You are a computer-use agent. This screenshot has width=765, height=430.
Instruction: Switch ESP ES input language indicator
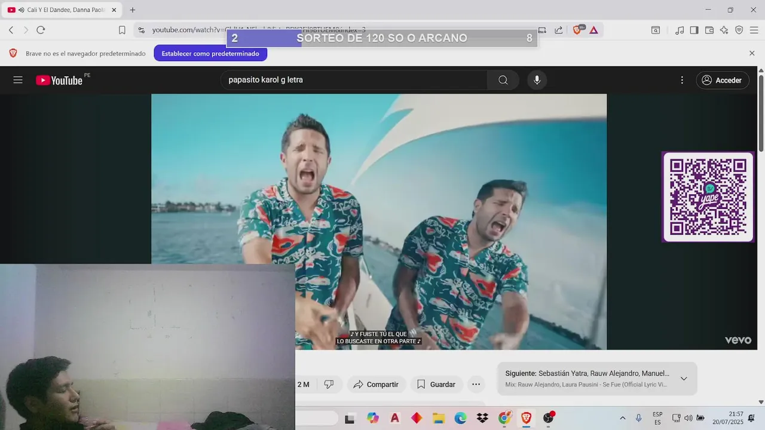[657, 418]
